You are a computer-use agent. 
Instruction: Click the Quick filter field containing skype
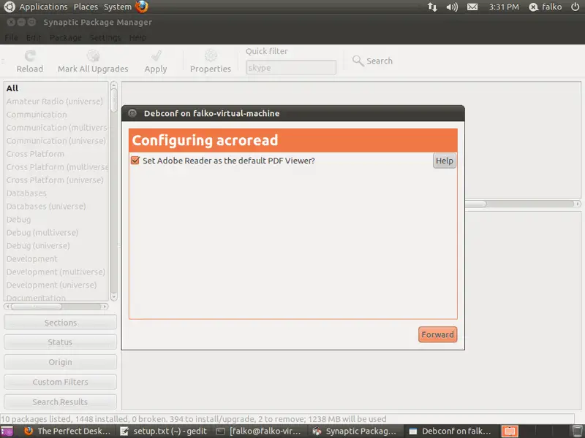tap(290, 68)
